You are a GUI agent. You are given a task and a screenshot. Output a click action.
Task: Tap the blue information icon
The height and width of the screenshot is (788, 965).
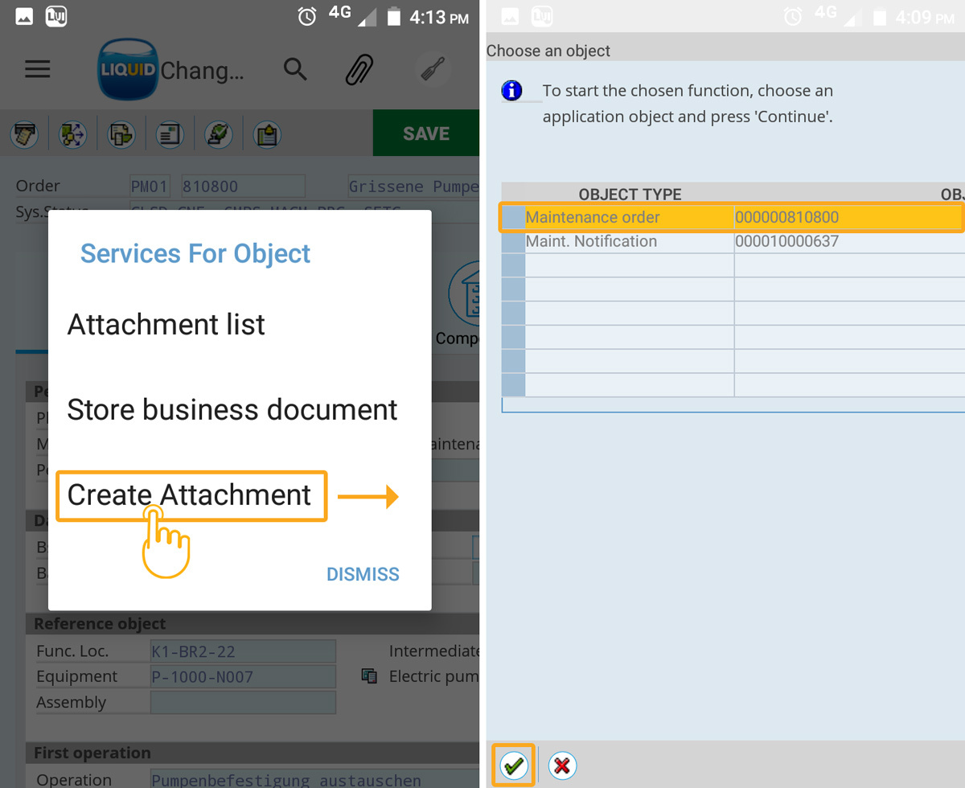point(511,90)
